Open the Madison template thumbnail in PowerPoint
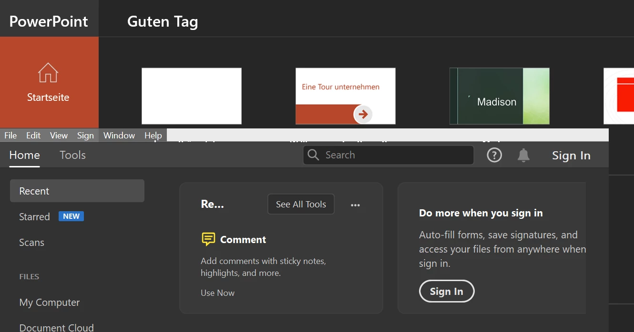The width and height of the screenshot is (634, 332). coord(500,96)
